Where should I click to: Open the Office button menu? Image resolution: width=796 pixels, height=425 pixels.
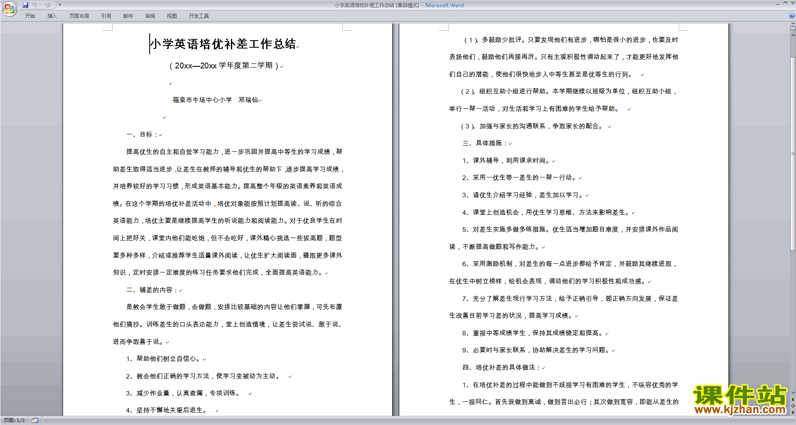pos(9,8)
